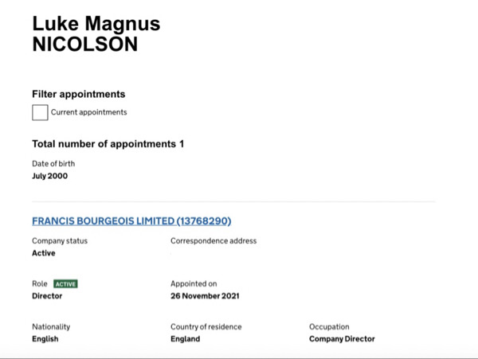This screenshot has height=359, width=478.
Task: Click the "Company status" label
Action: tap(60, 240)
